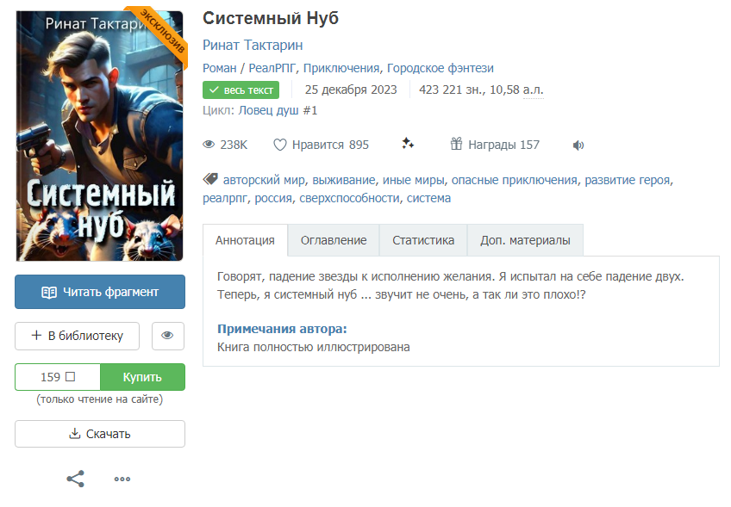Download the book via Скачать button
This screenshot has width=731, height=507.
click(x=100, y=434)
